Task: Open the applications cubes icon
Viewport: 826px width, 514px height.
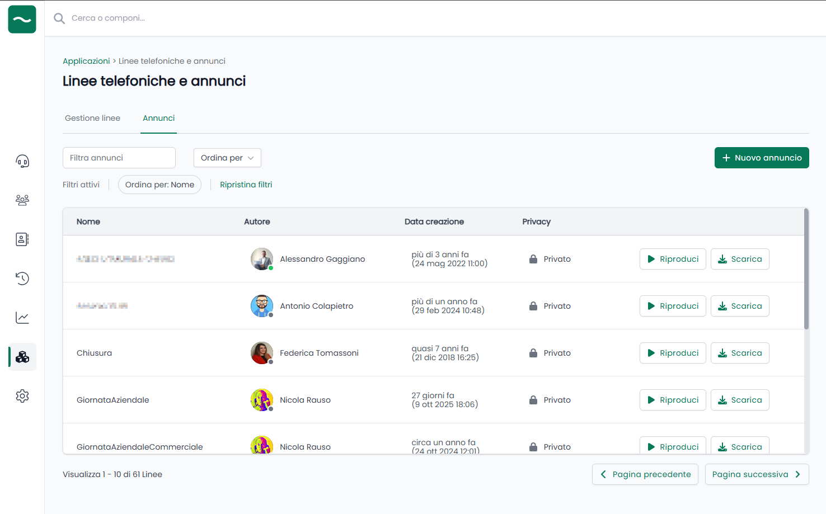Action: [22, 357]
